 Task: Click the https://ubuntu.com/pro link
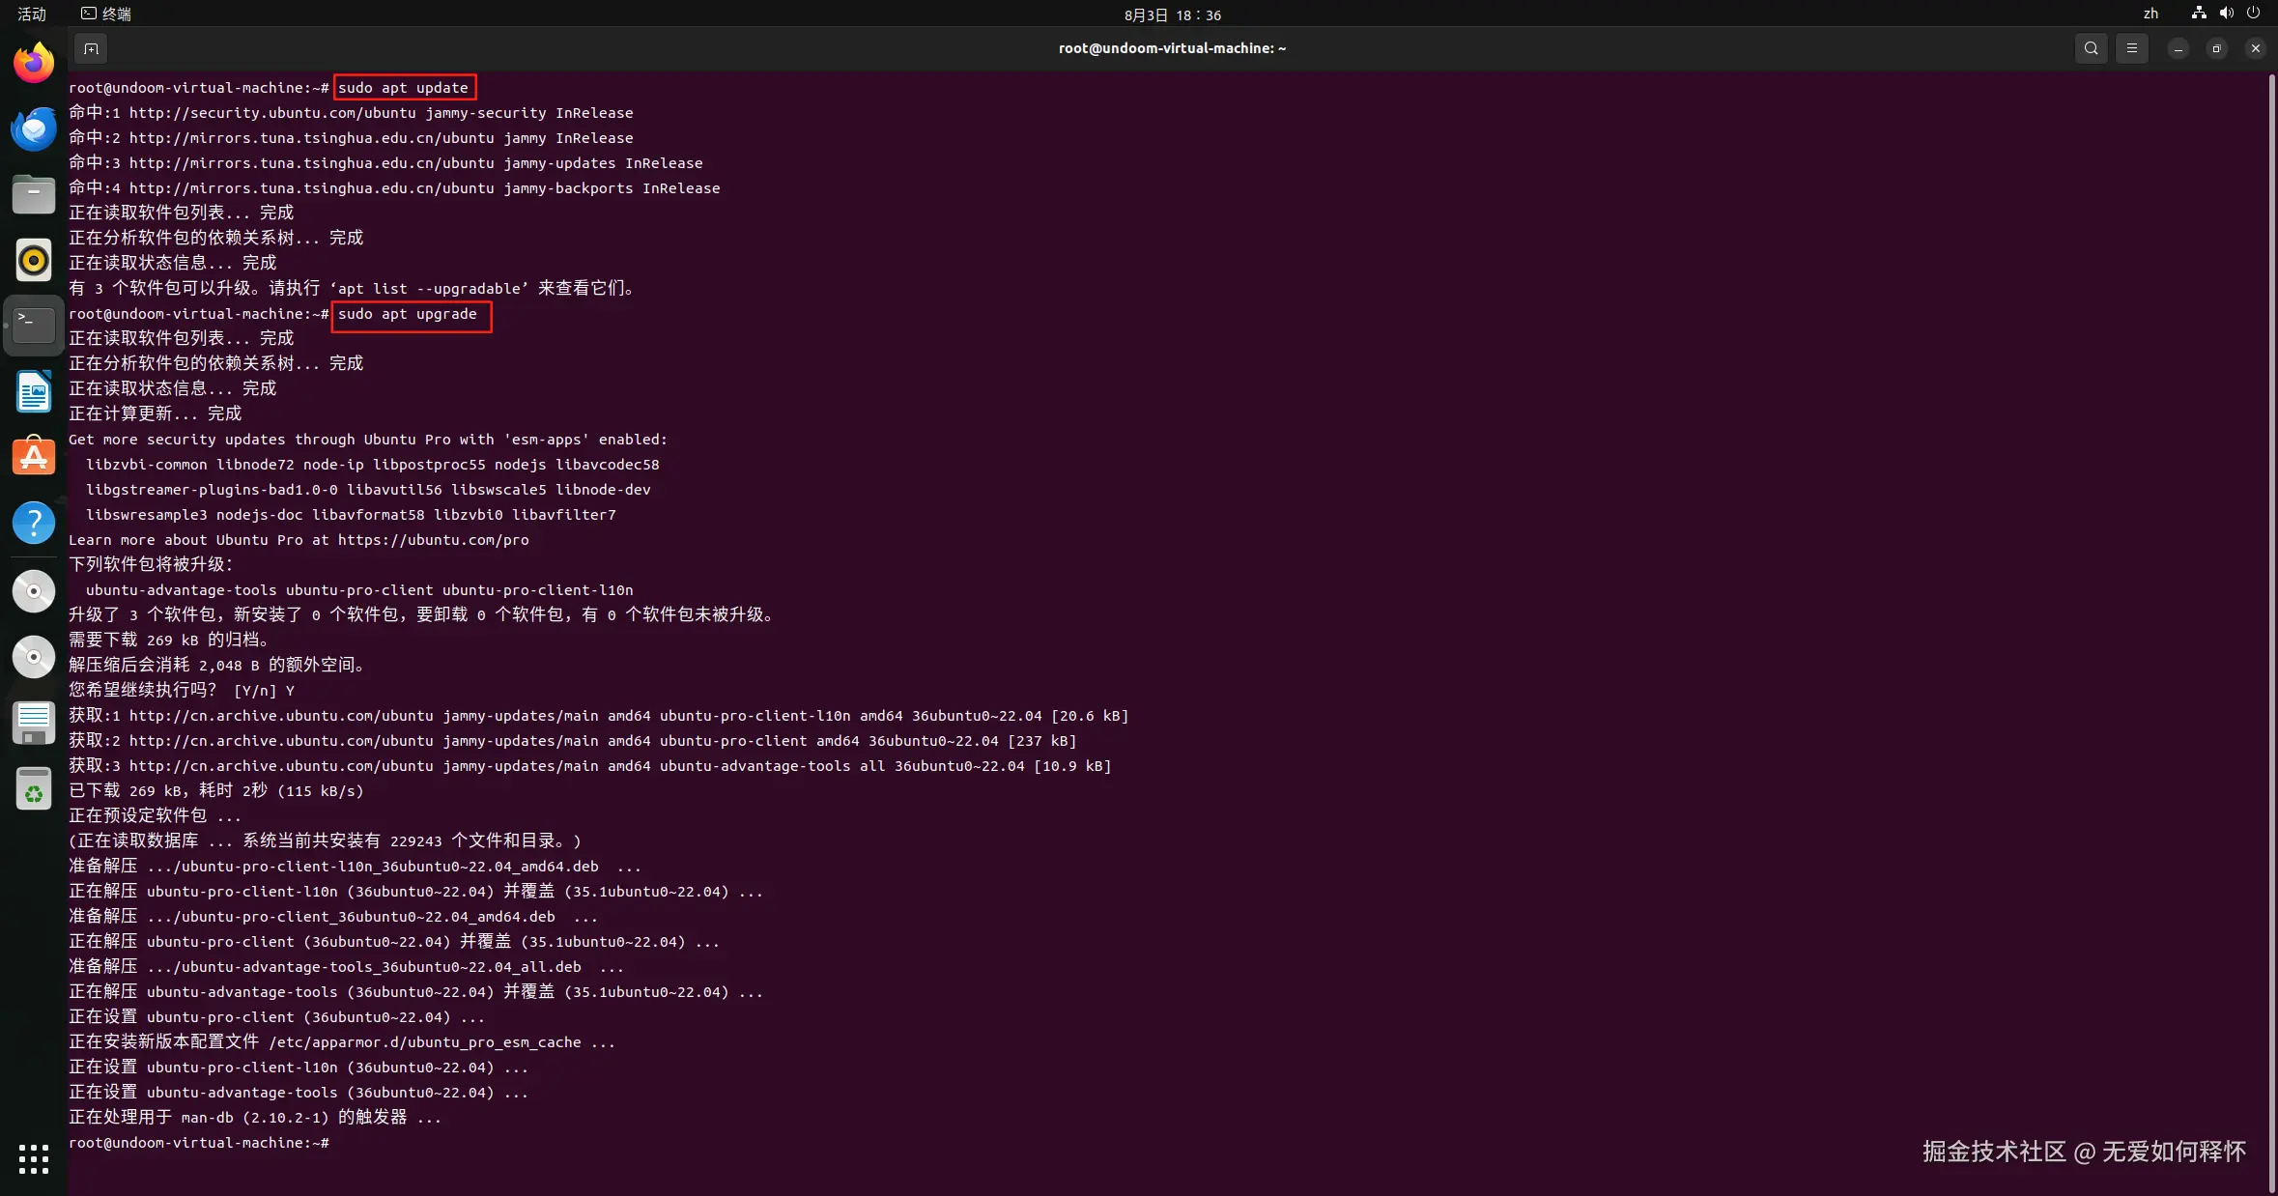click(x=433, y=540)
